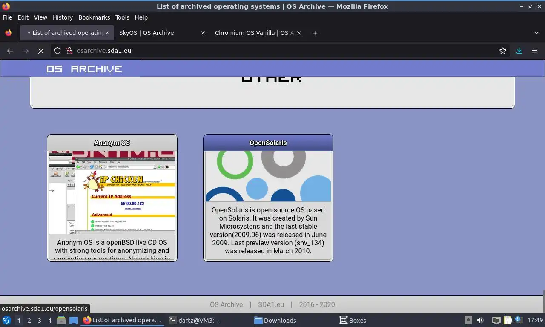Open the History menu
545x327 pixels.
click(x=63, y=17)
